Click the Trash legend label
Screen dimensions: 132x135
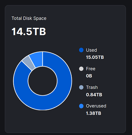[92, 87]
